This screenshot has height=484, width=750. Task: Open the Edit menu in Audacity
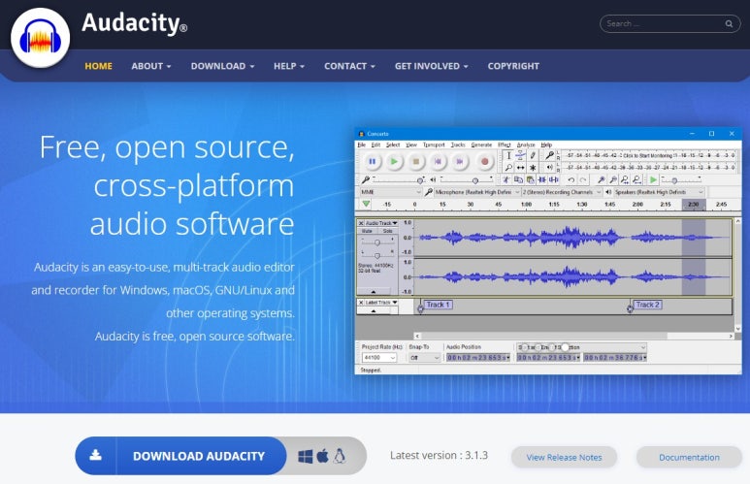[375, 145]
